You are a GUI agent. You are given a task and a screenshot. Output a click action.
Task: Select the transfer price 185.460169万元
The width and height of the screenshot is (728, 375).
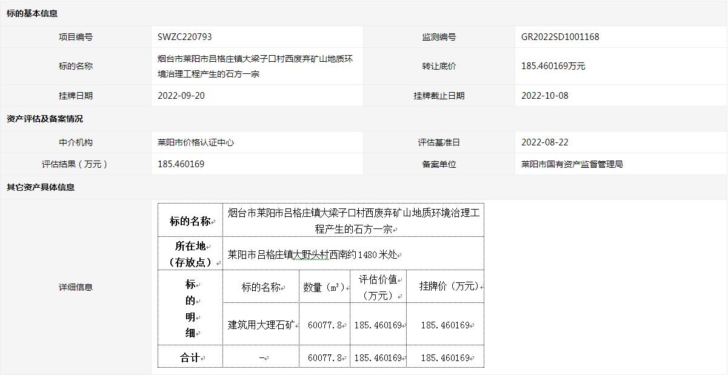(553, 66)
